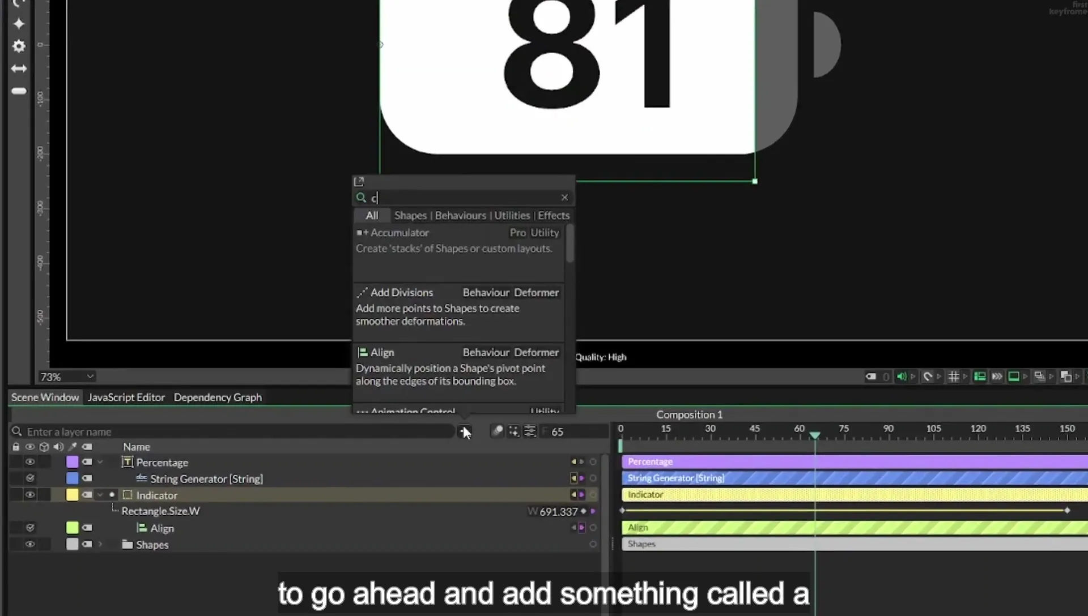This screenshot has width=1088, height=616.
Task: Disable the String Generator behaviour checkmark
Action: pyautogui.click(x=30, y=478)
